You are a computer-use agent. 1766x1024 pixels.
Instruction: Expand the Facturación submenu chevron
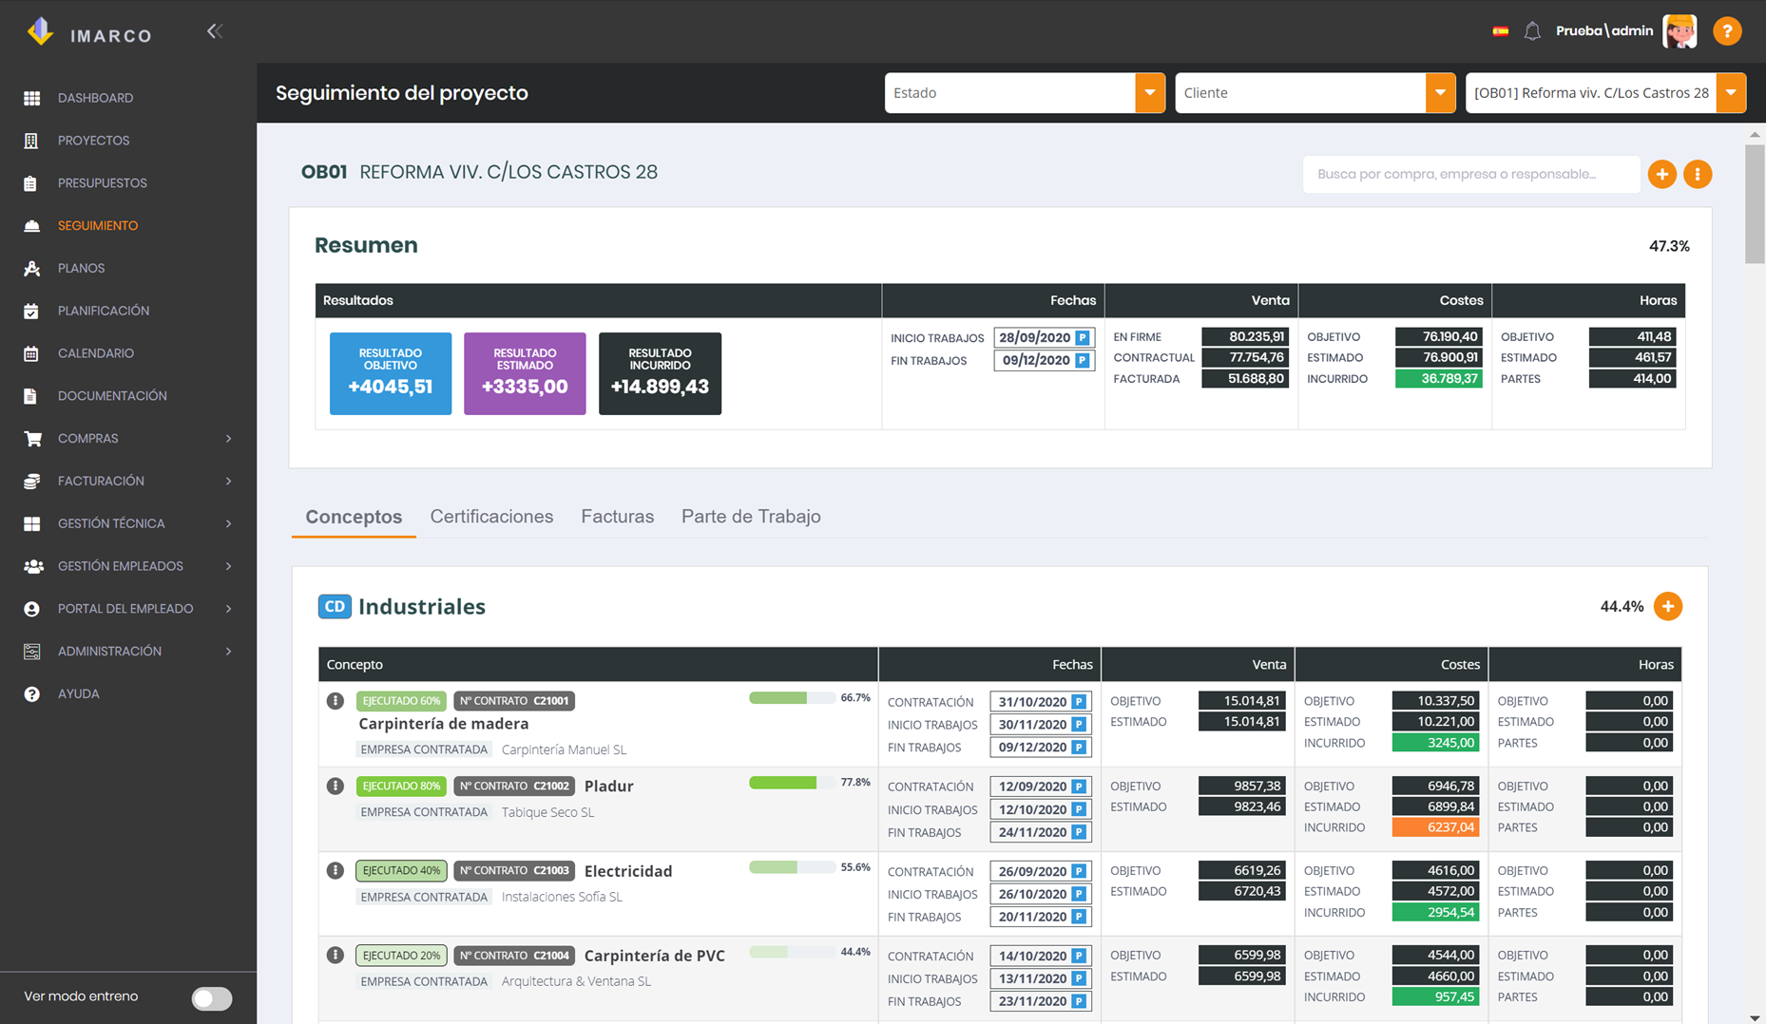click(x=229, y=481)
